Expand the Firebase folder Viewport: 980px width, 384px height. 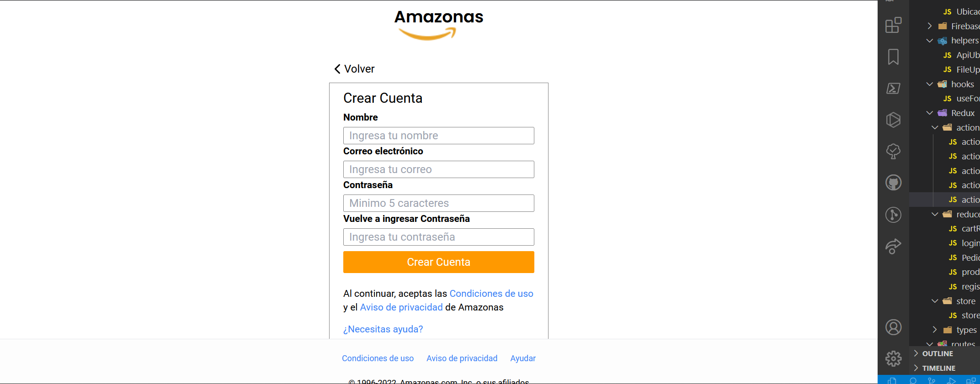929,26
